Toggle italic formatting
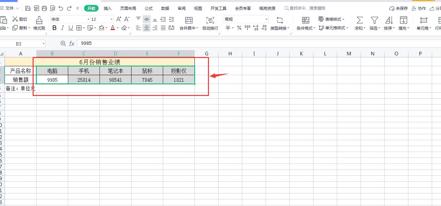This screenshot has width=441, height=206. pos(62,28)
